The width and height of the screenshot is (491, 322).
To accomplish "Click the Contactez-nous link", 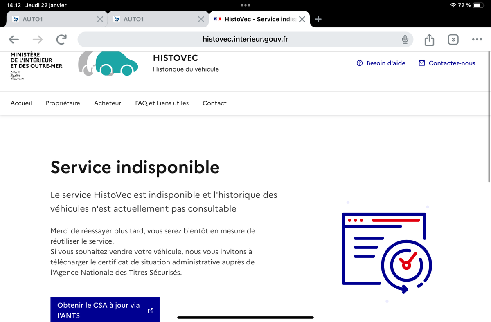I will pos(447,63).
